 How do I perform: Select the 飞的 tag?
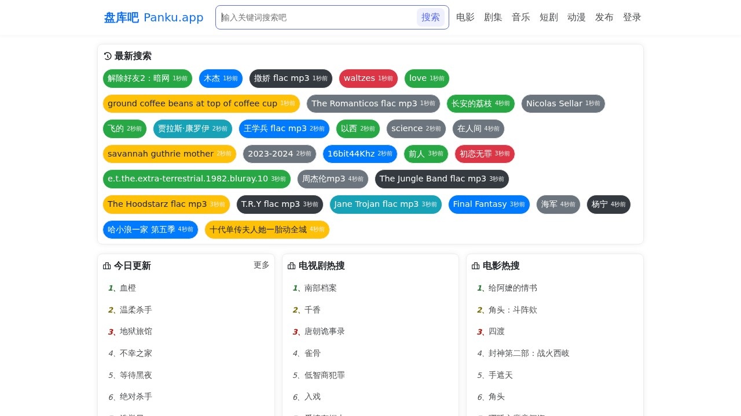(x=124, y=129)
